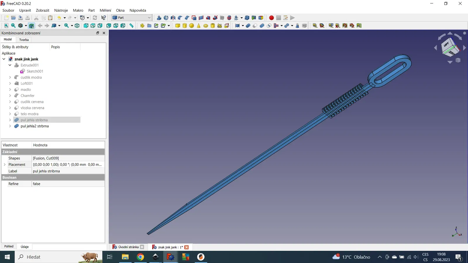Switch to the Tvorba tab

point(24,40)
